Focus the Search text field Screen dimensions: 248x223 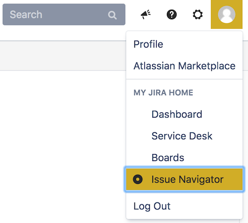(64, 14)
